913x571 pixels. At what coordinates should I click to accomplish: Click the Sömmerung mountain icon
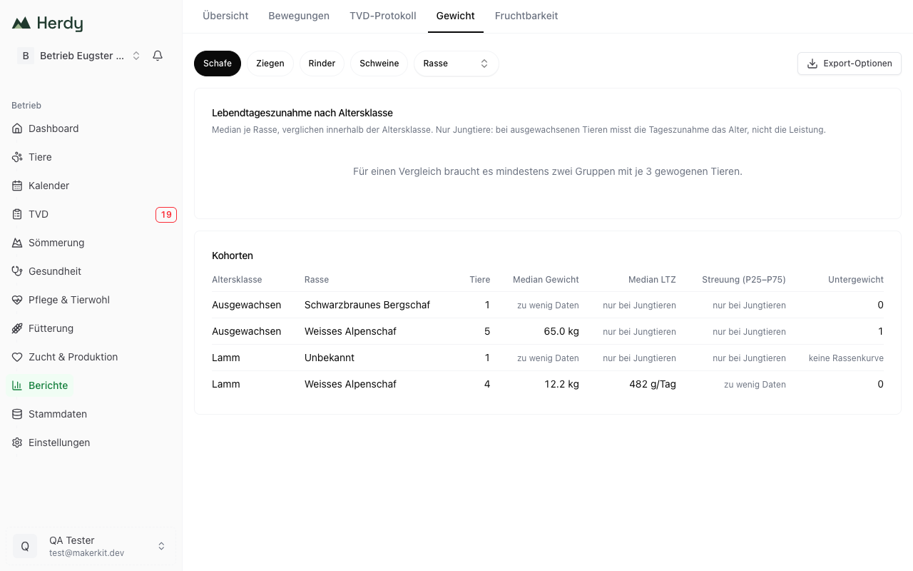pyautogui.click(x=18, y=243)
